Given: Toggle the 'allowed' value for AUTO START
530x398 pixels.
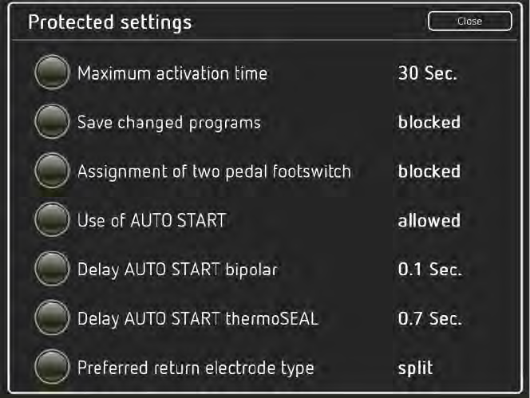Looking at the screenshot, I should (x=429, y=220).
